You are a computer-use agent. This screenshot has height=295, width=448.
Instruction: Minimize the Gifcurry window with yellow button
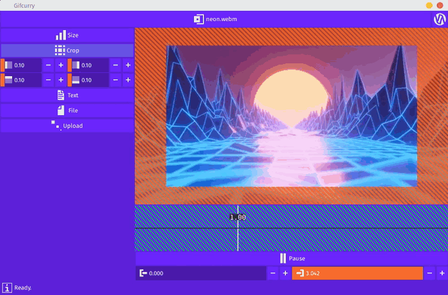pyautogui.click(x=429, y=5)
